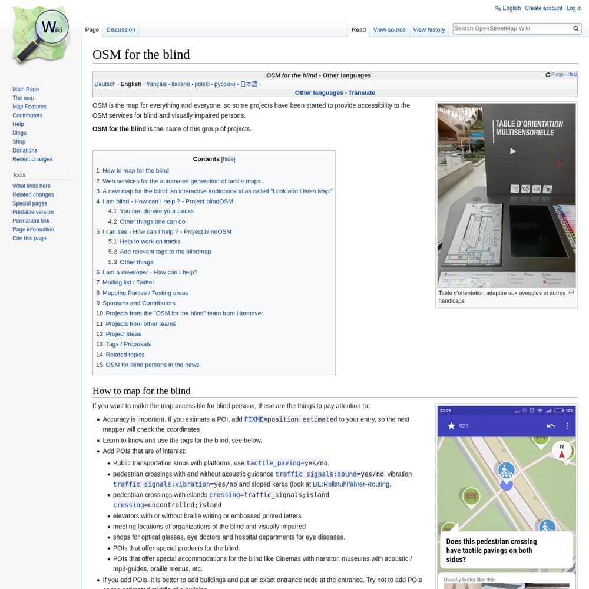Switch to the Discussion tab
589x589 pixels.
[x=121, y=29]
